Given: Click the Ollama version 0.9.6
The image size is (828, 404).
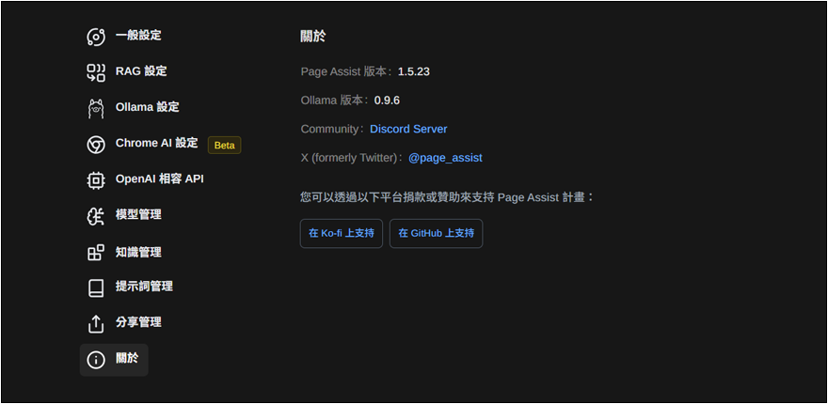Looking at the screenshot, I should pyautogui.click(x=387, y=101).
